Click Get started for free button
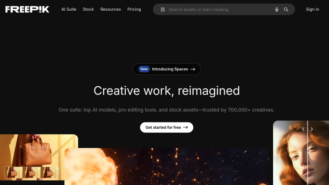329x185 pixels. pyautogui.click(x=167, y=127)
